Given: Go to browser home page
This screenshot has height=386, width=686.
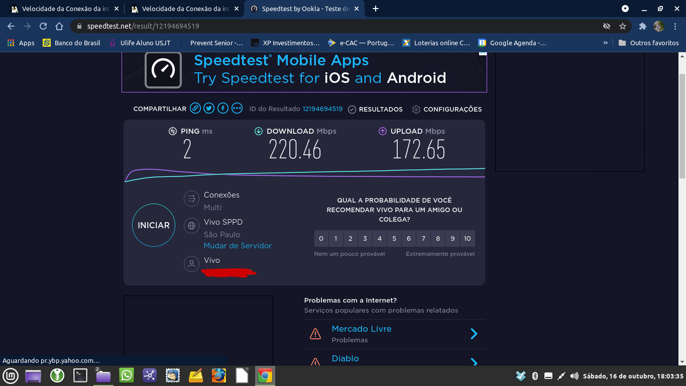Looking at the screenshot, I should click(59, 26).
